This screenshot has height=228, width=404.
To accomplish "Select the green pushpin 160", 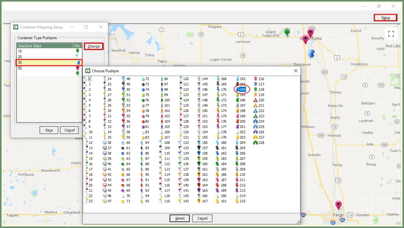I will 202,164.
